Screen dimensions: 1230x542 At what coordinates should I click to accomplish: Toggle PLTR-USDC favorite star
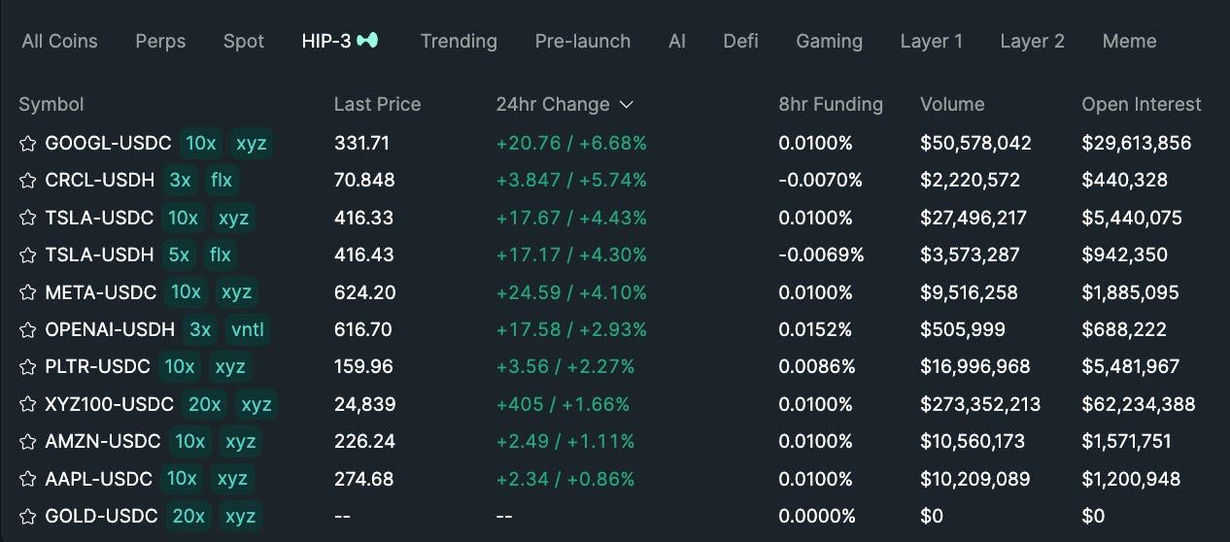coord(27,367)
